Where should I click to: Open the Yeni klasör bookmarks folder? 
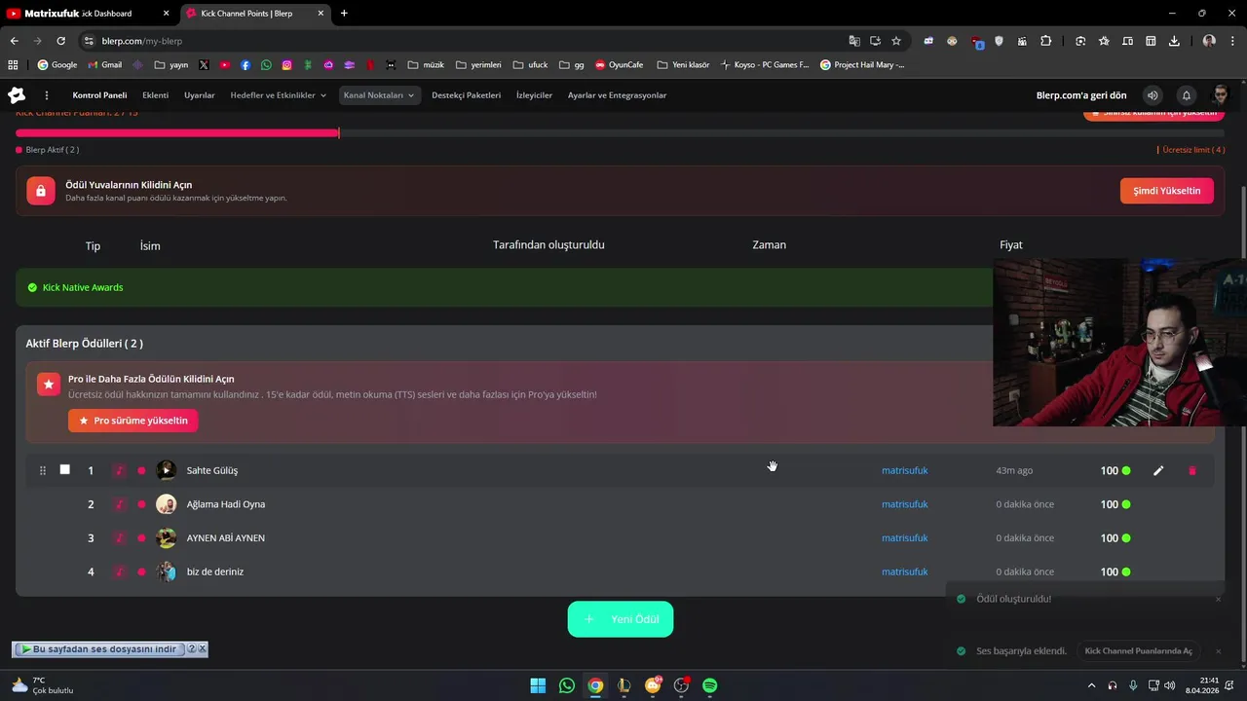pyautogui.click(x=683, y=65)
